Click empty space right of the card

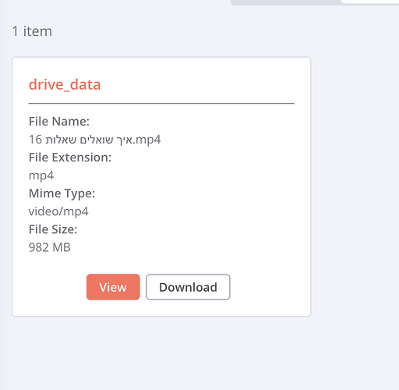(355, 182)
